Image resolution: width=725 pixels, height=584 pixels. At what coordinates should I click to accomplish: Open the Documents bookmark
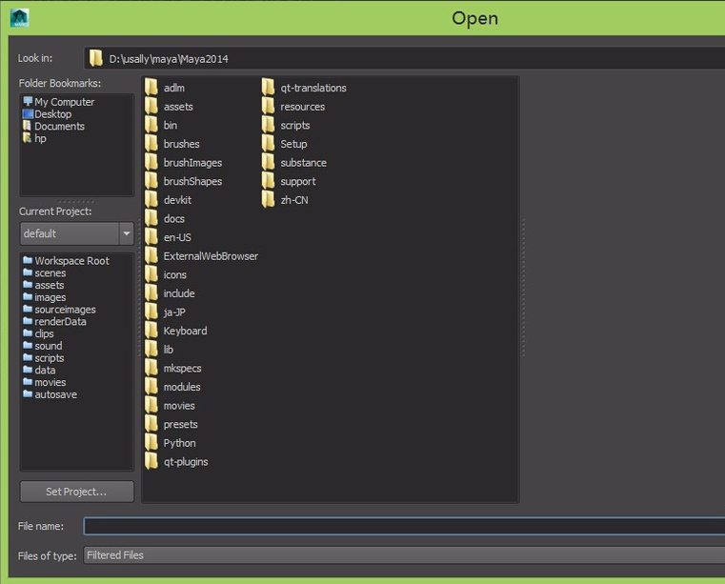(53, 127)
